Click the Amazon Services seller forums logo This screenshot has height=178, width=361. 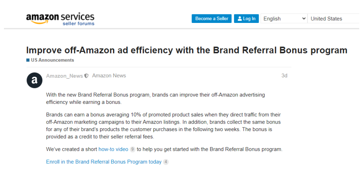tap(60, 19)
